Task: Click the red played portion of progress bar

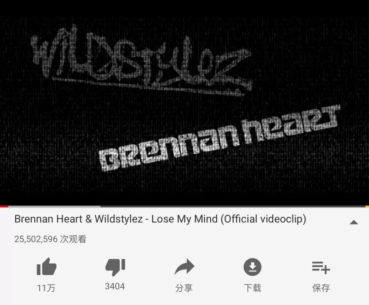Action: 4,206
